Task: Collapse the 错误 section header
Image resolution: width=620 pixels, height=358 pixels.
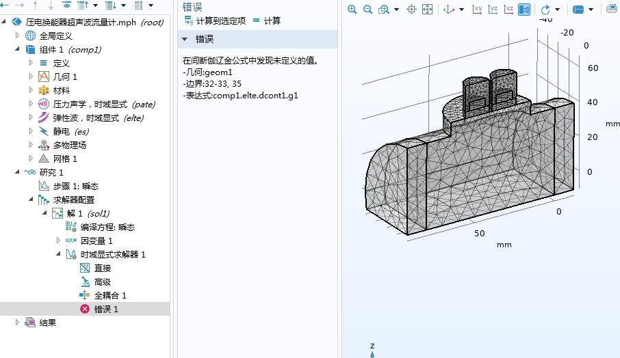Action: pyautogui.click(x=185, y=39)
